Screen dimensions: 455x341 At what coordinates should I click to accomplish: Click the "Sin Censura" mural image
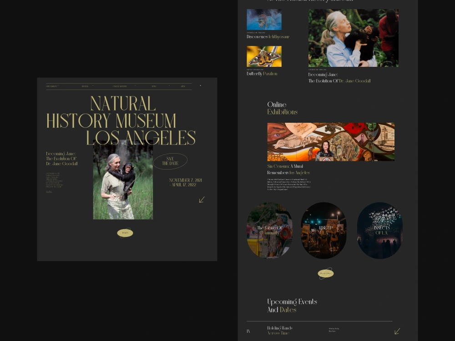pos(331,141)
